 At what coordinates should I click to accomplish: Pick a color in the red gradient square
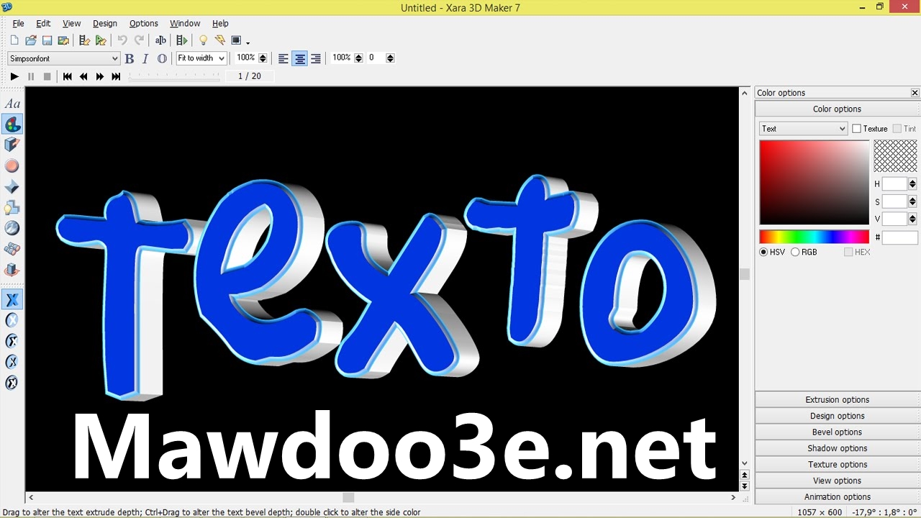815,183
